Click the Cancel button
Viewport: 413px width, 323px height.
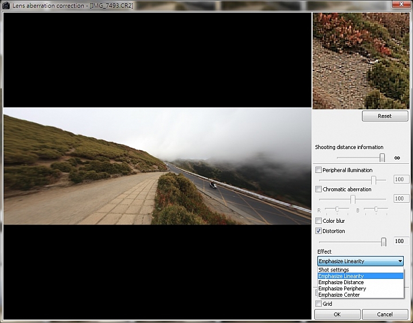[x=385, y=314]
